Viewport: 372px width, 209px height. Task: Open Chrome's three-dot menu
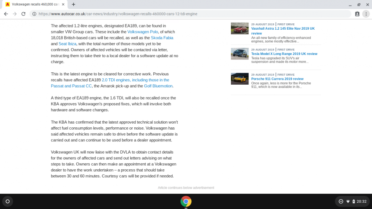366,14
